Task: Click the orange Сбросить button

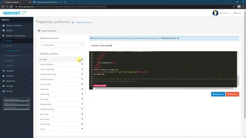Action: (x=233, y=94)
